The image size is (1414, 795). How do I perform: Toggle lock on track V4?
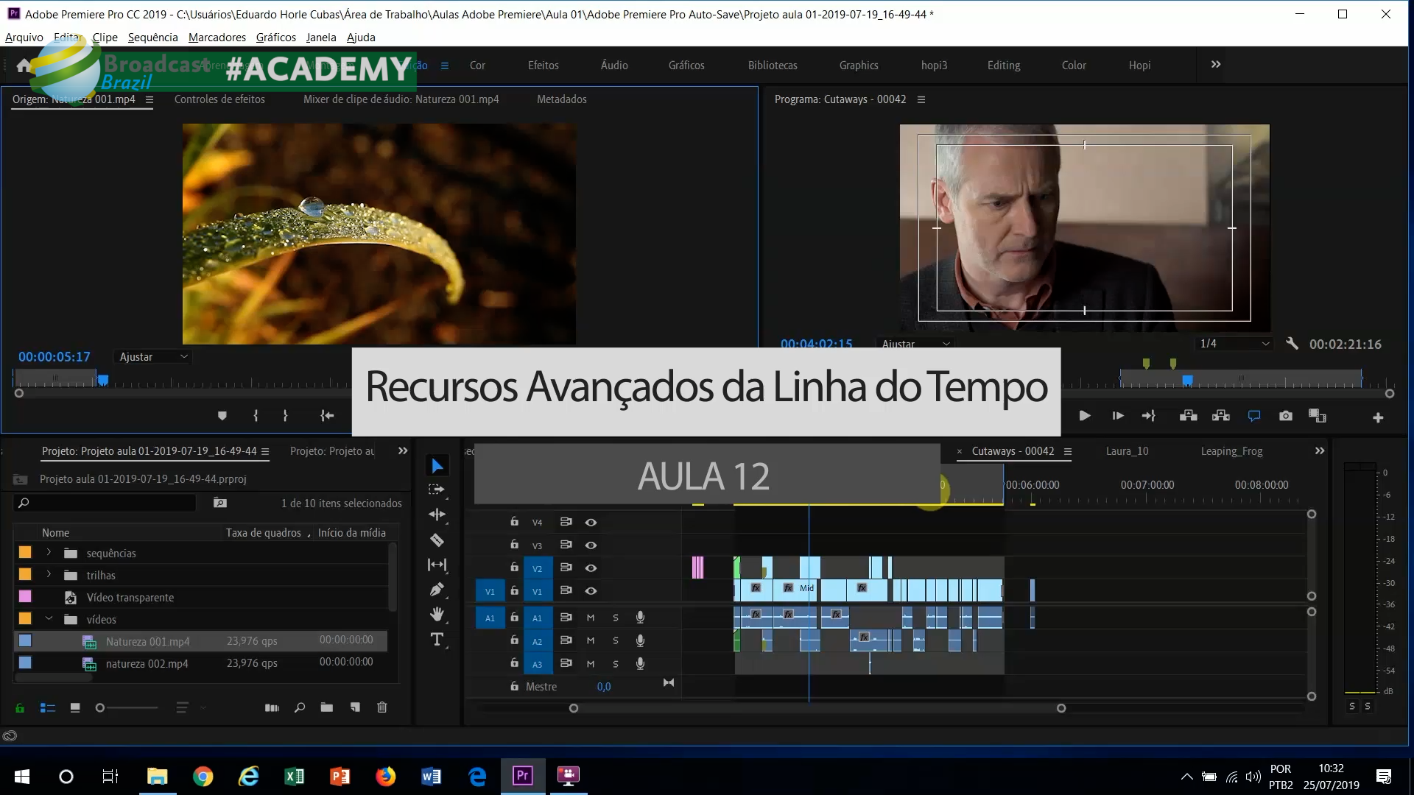(x=514, y=522)
